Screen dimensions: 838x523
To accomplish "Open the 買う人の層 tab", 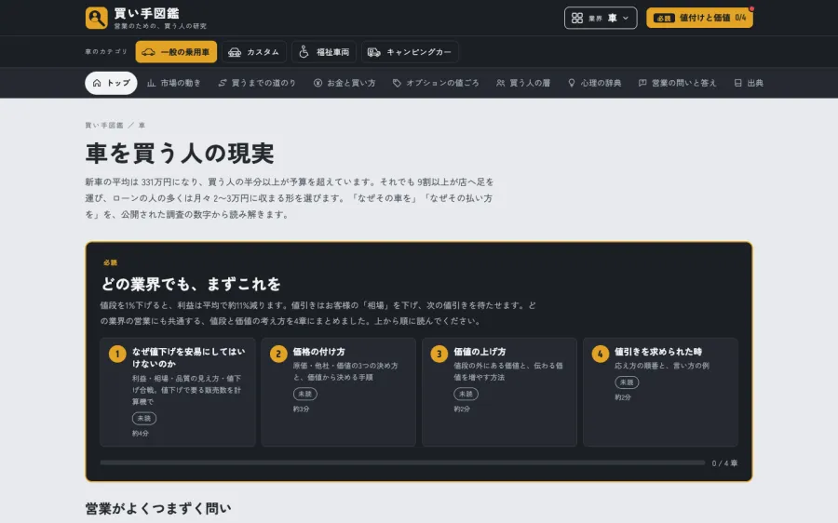I will pos(522,83).
